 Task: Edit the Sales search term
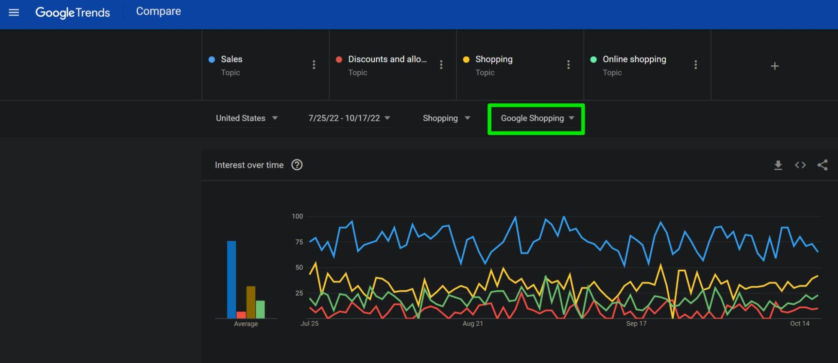pyautogui.click(x=231, y=59)
